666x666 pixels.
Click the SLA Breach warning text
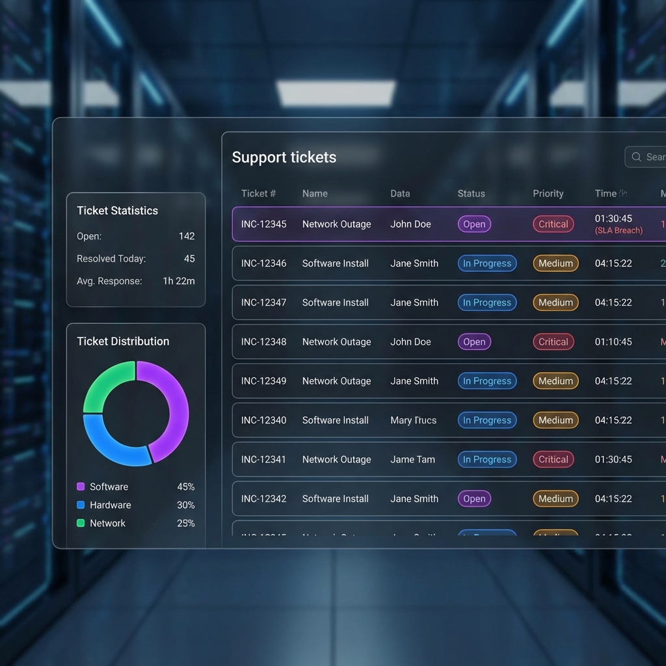(x=619, y=230)
